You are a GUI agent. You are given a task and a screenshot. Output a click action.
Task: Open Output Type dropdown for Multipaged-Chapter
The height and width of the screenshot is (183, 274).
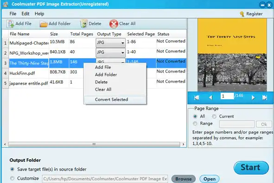(110, 43)
